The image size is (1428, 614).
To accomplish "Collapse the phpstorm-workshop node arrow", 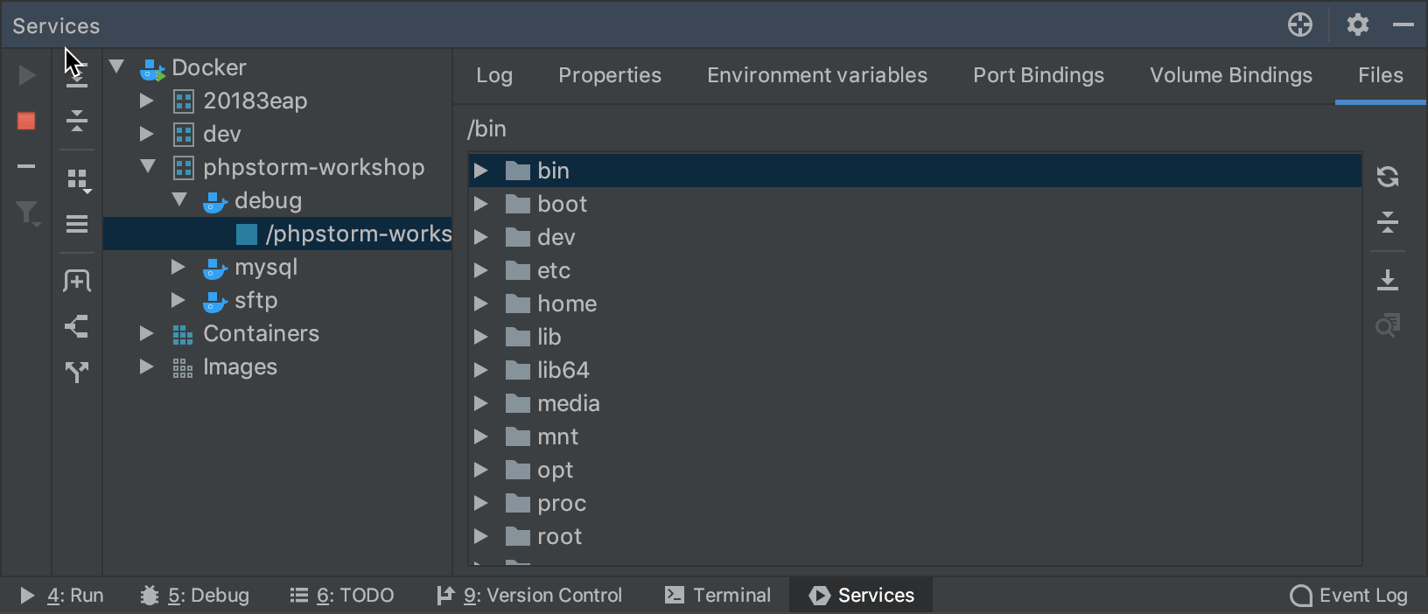I will point(148,167).
